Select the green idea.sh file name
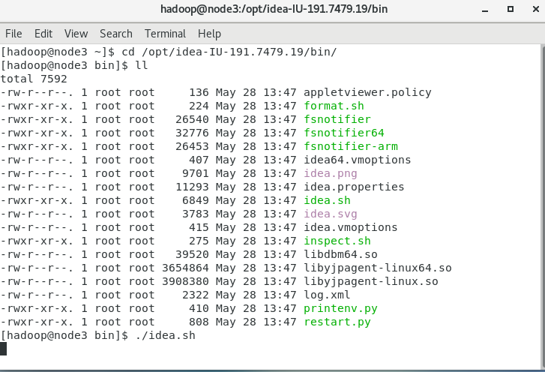 (327, 200)
